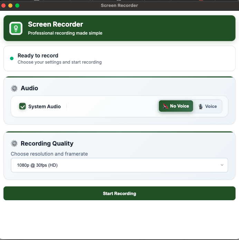Close the Screen Recorder window
This screenshot has width=239, height=240.
pyautogui.click(x=3, y=6)
